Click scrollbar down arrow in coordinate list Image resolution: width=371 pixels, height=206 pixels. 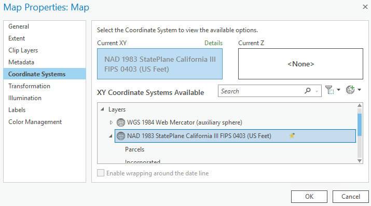coord(360,161)
